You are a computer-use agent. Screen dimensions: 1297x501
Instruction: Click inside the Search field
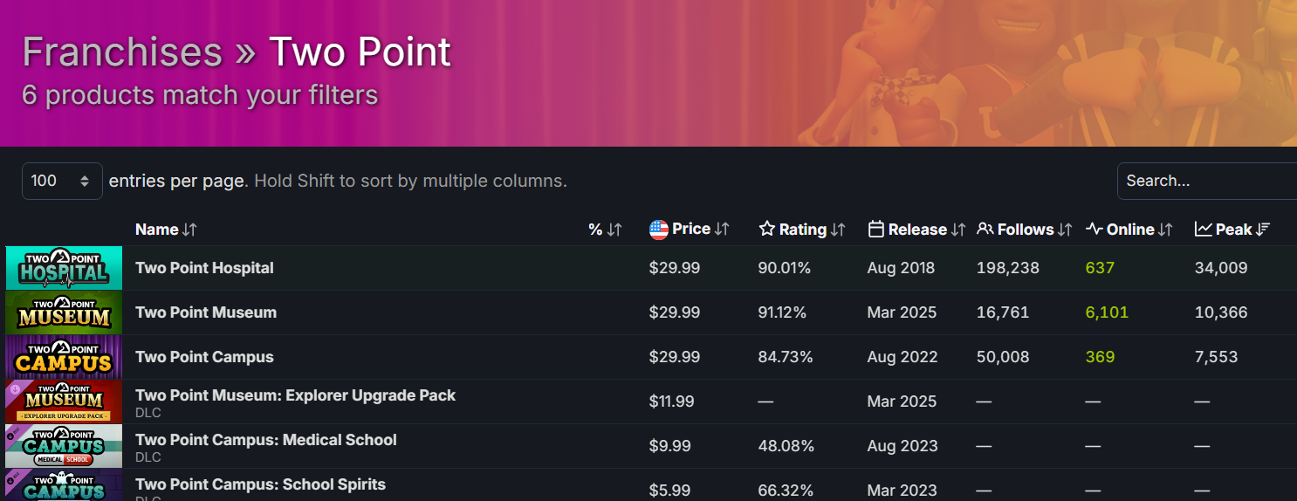[x=1204, y=181]
